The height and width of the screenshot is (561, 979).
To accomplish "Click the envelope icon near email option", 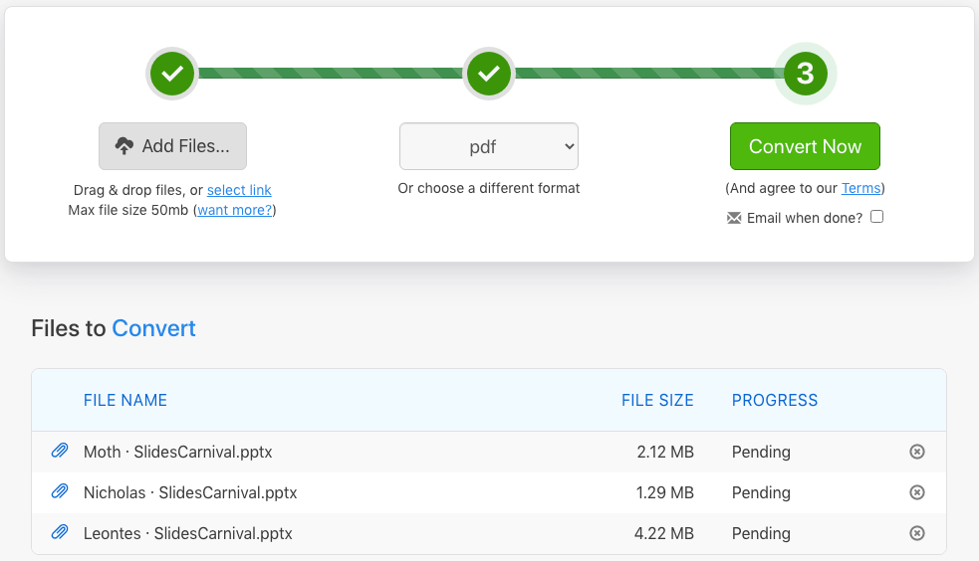I will 734,218.
